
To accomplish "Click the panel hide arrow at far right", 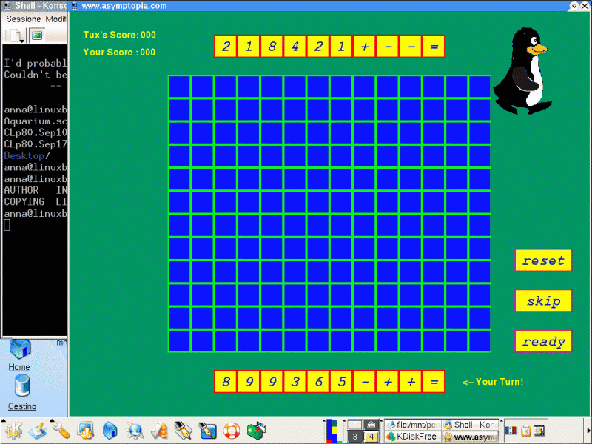I will click(x=589, y=431).
